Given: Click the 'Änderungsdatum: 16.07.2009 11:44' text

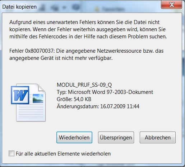Looking at the screenshot, I should (x=98, y=106).
